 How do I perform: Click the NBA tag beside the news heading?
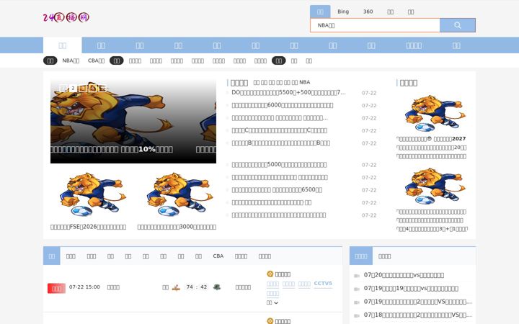[304, 82]
